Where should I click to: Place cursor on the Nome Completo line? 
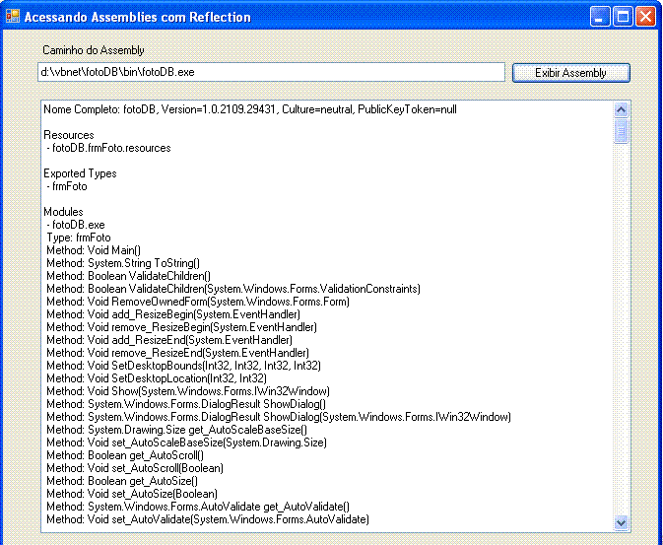(249, 109)
